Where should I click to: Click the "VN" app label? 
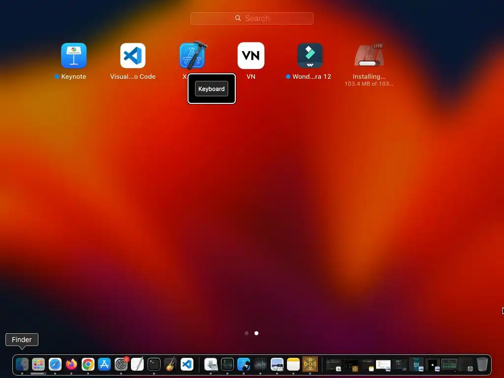pyautogui.click(x=251, y=76)
